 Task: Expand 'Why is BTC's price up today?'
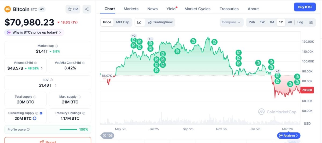pyautogui.click(x=34, y=32)
